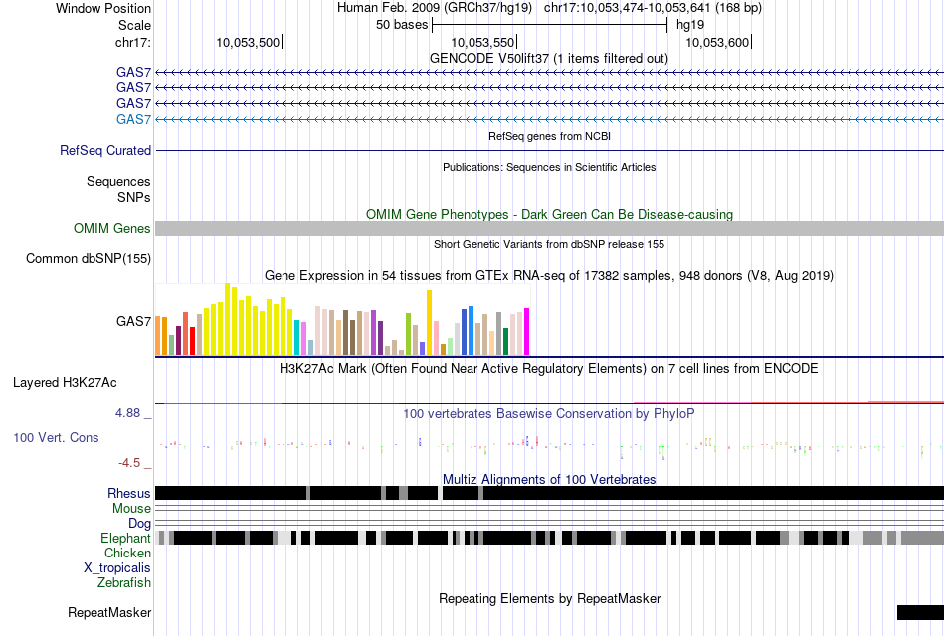Select the Chicken alignment label
This screenshot has height=636, width=945.
[x=127, y=553]
